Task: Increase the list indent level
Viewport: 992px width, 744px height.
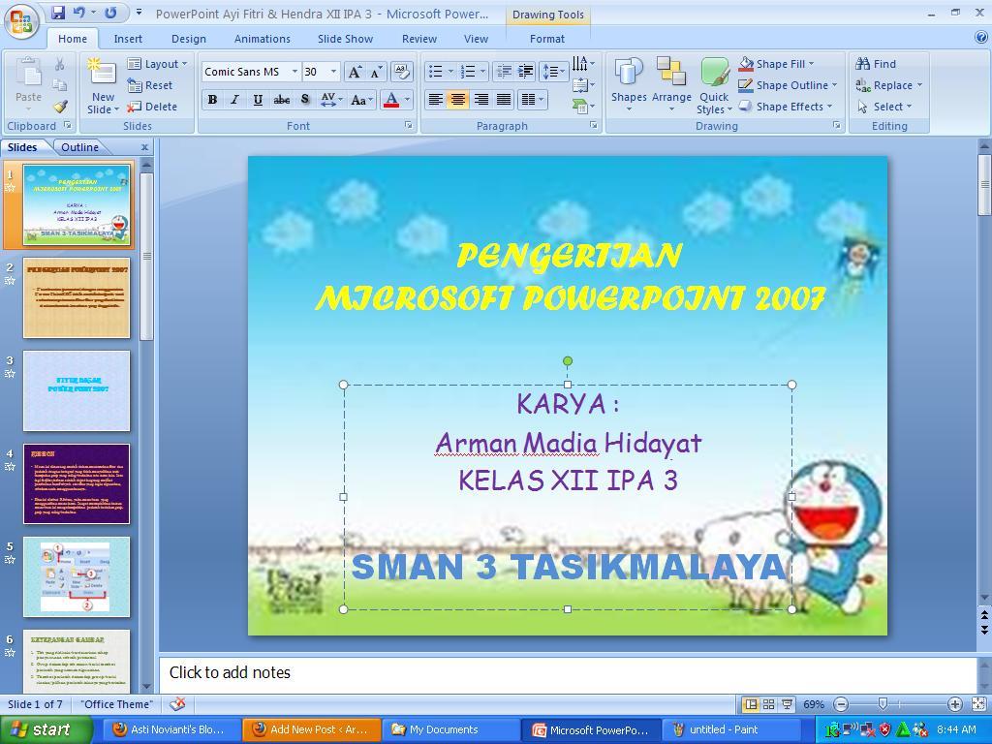Action: pyautogui.click(x=526, y=72)
